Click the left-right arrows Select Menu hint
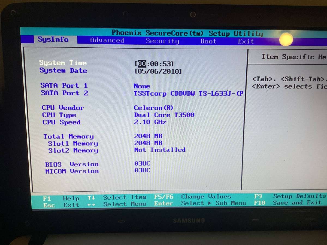The height and width of the screenshot is (245, 327). click(x=117, y=204)
